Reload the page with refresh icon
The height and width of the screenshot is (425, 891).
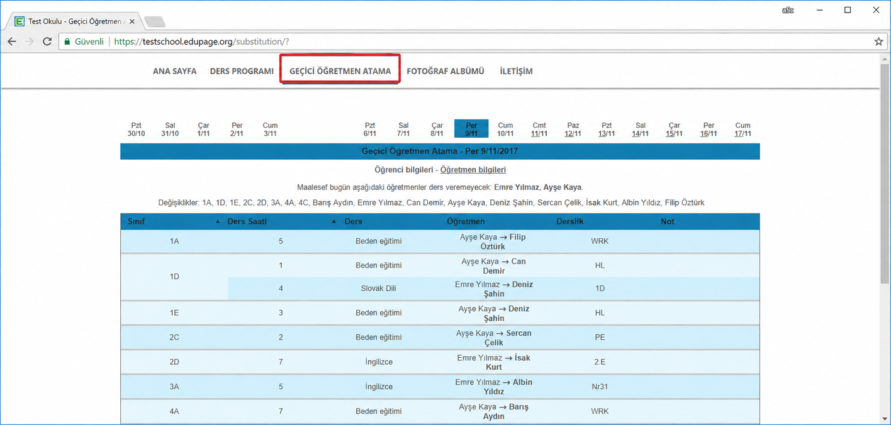point(47,41)
